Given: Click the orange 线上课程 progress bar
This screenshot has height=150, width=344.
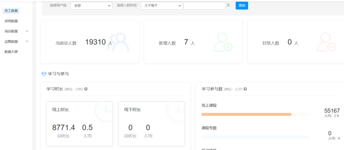Looking at the screenshot, I should (246, 114).
